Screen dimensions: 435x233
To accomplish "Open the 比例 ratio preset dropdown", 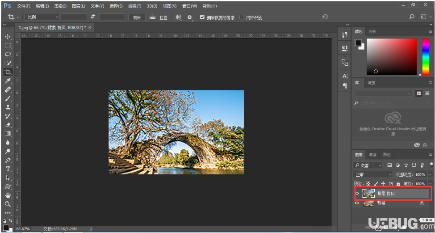I will (42, 17).
